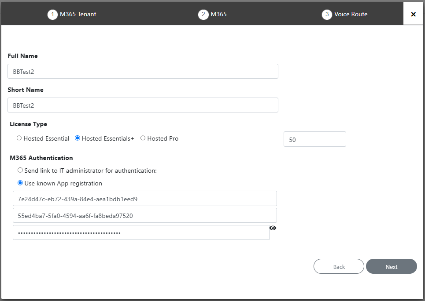Open the M365 step tab
The image size is (425, 301).
(218, 15)
